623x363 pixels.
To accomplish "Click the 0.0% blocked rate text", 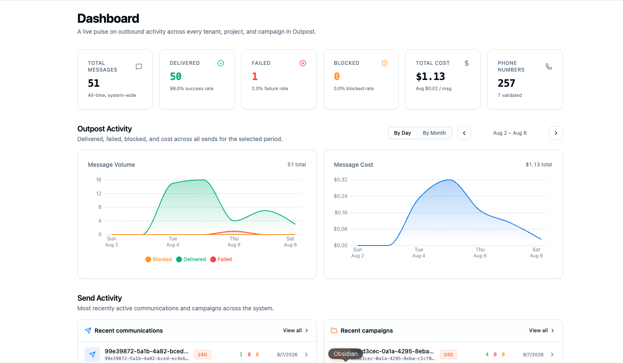I will click(x=354, y=88).
